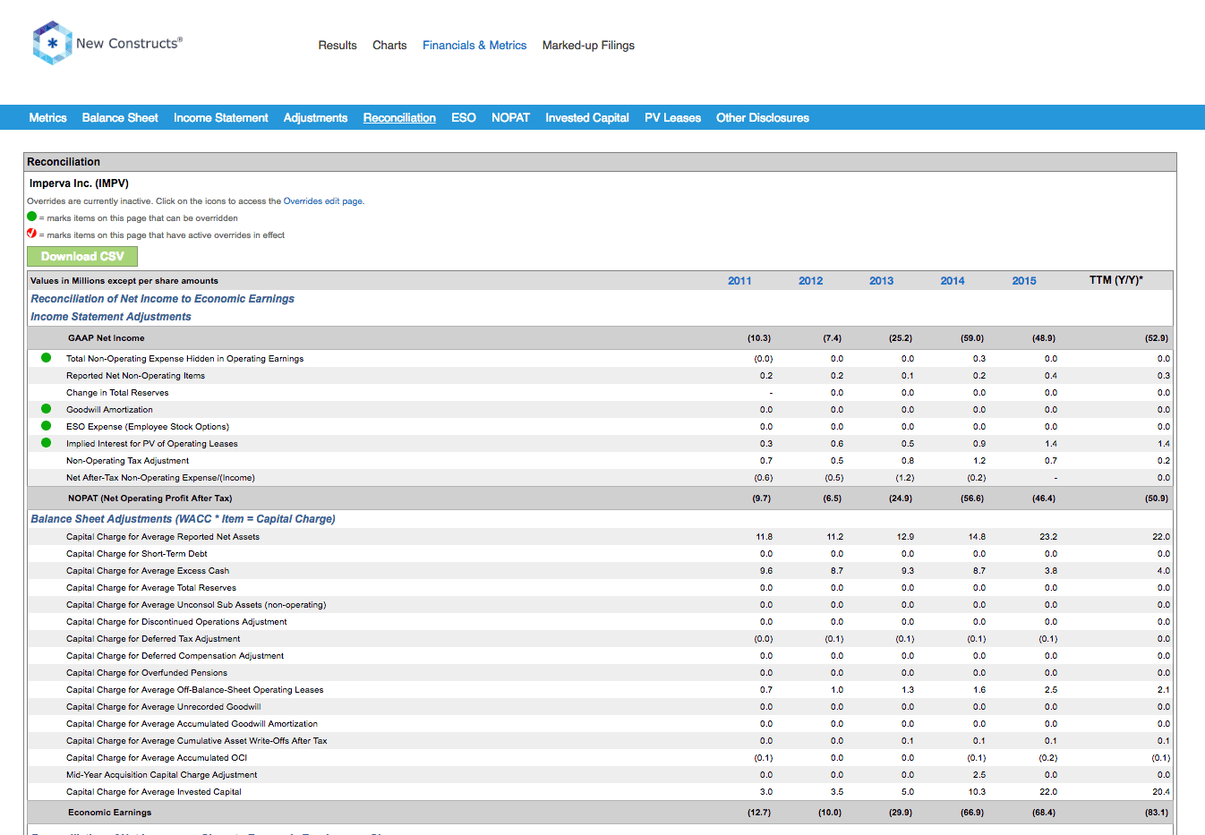Open Financials & Metrics section
Screen dimensions: 1205x835
click(x=474, y=46)
